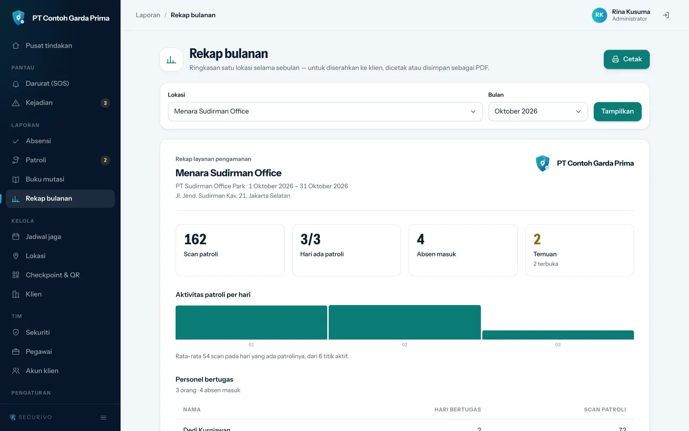Screen dimensions: 689x431
Task: Click the badge 2 next to Patroli
Action: pos(105,160)
